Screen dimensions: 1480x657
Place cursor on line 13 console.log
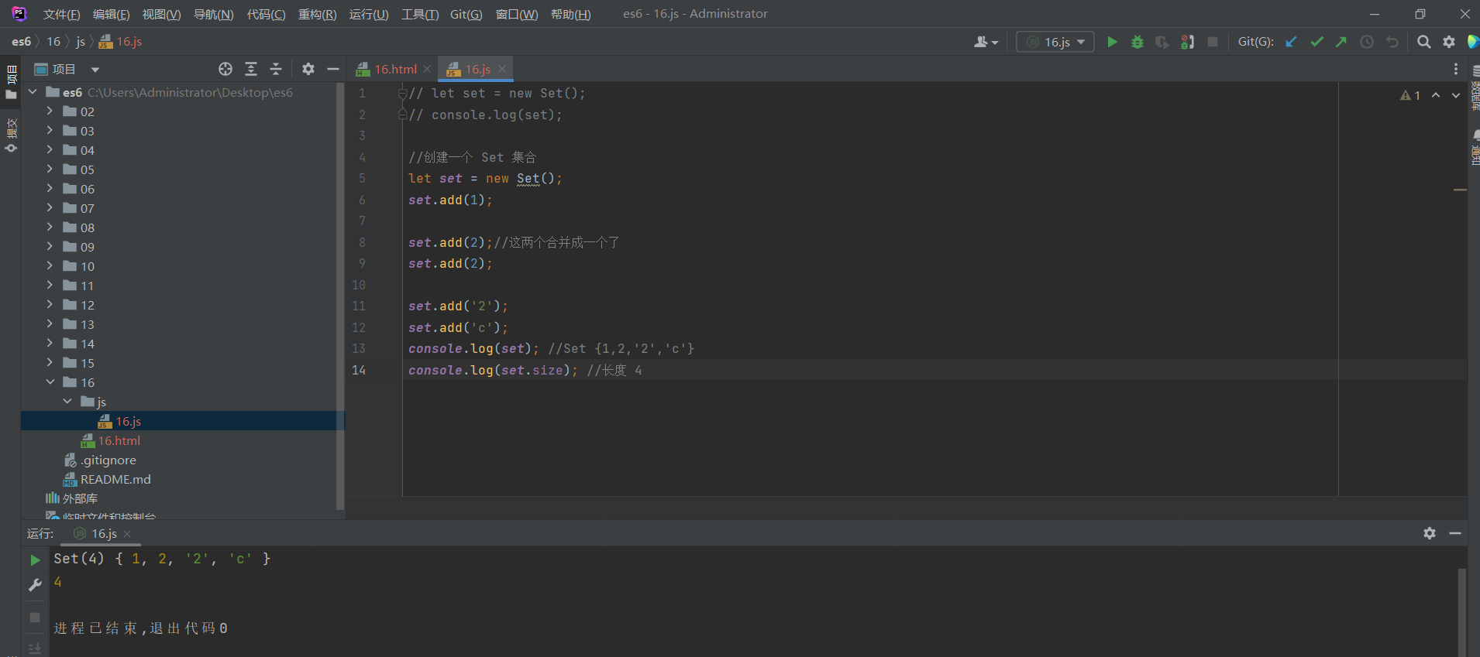pyautogui.click(x=473, y=348)
